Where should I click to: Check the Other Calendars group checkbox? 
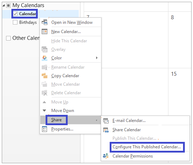[x=8, y=38]
